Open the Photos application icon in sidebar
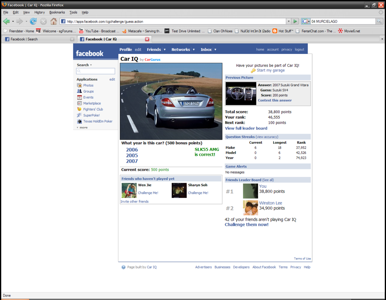 coord(80,85)
